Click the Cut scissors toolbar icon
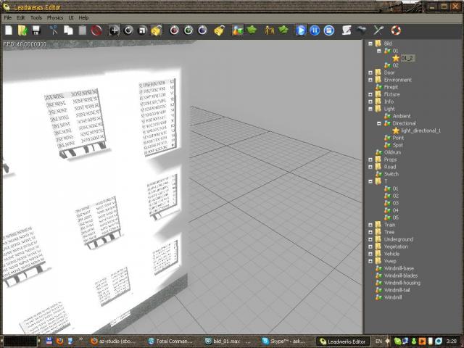Screen dimensions: 464x348 tap(54, 30)
